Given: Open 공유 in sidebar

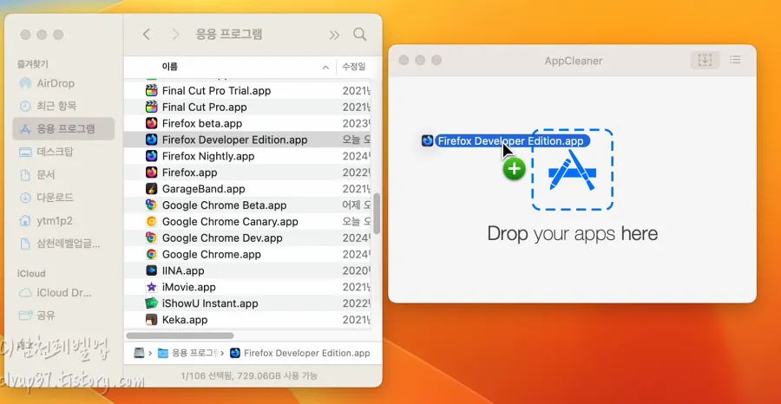Looking at the screenshot, I should click(37, 316).
